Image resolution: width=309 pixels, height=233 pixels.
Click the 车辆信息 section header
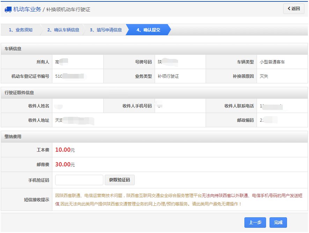tap(13, 49)
